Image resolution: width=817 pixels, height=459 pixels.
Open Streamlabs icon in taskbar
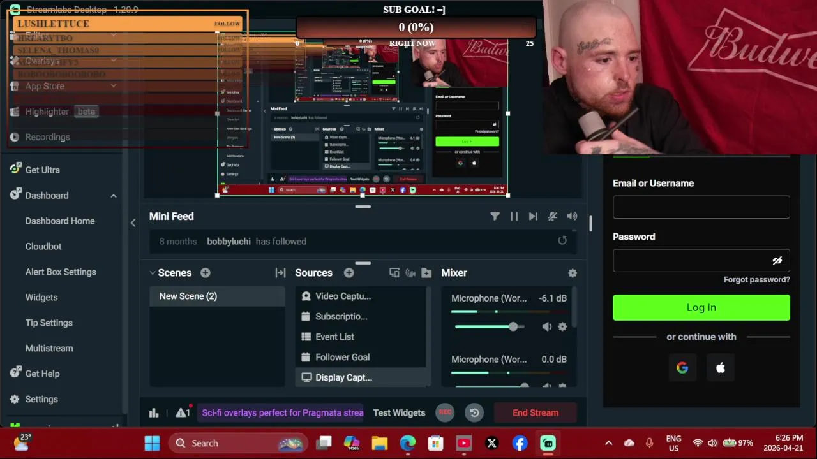point(548,443)
